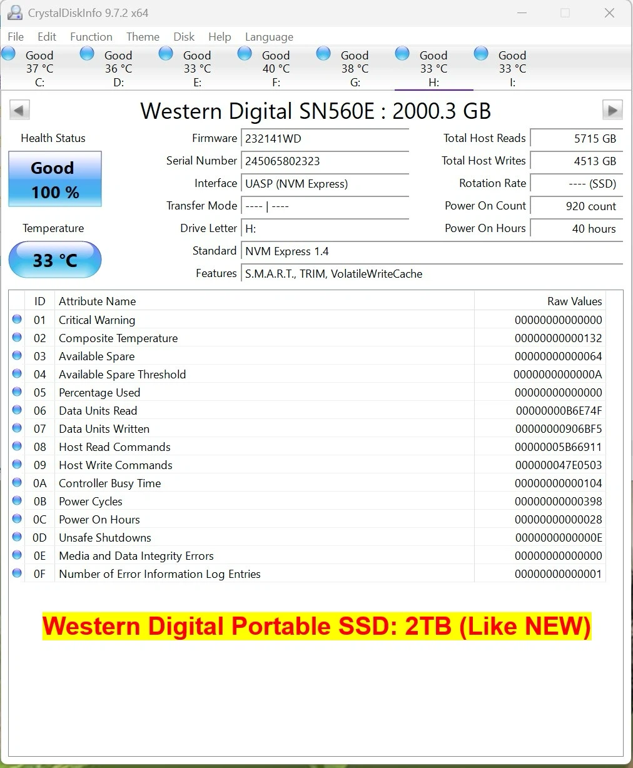Click raw value 00000000B6E74F
The image size is (633, 768).
559,410
